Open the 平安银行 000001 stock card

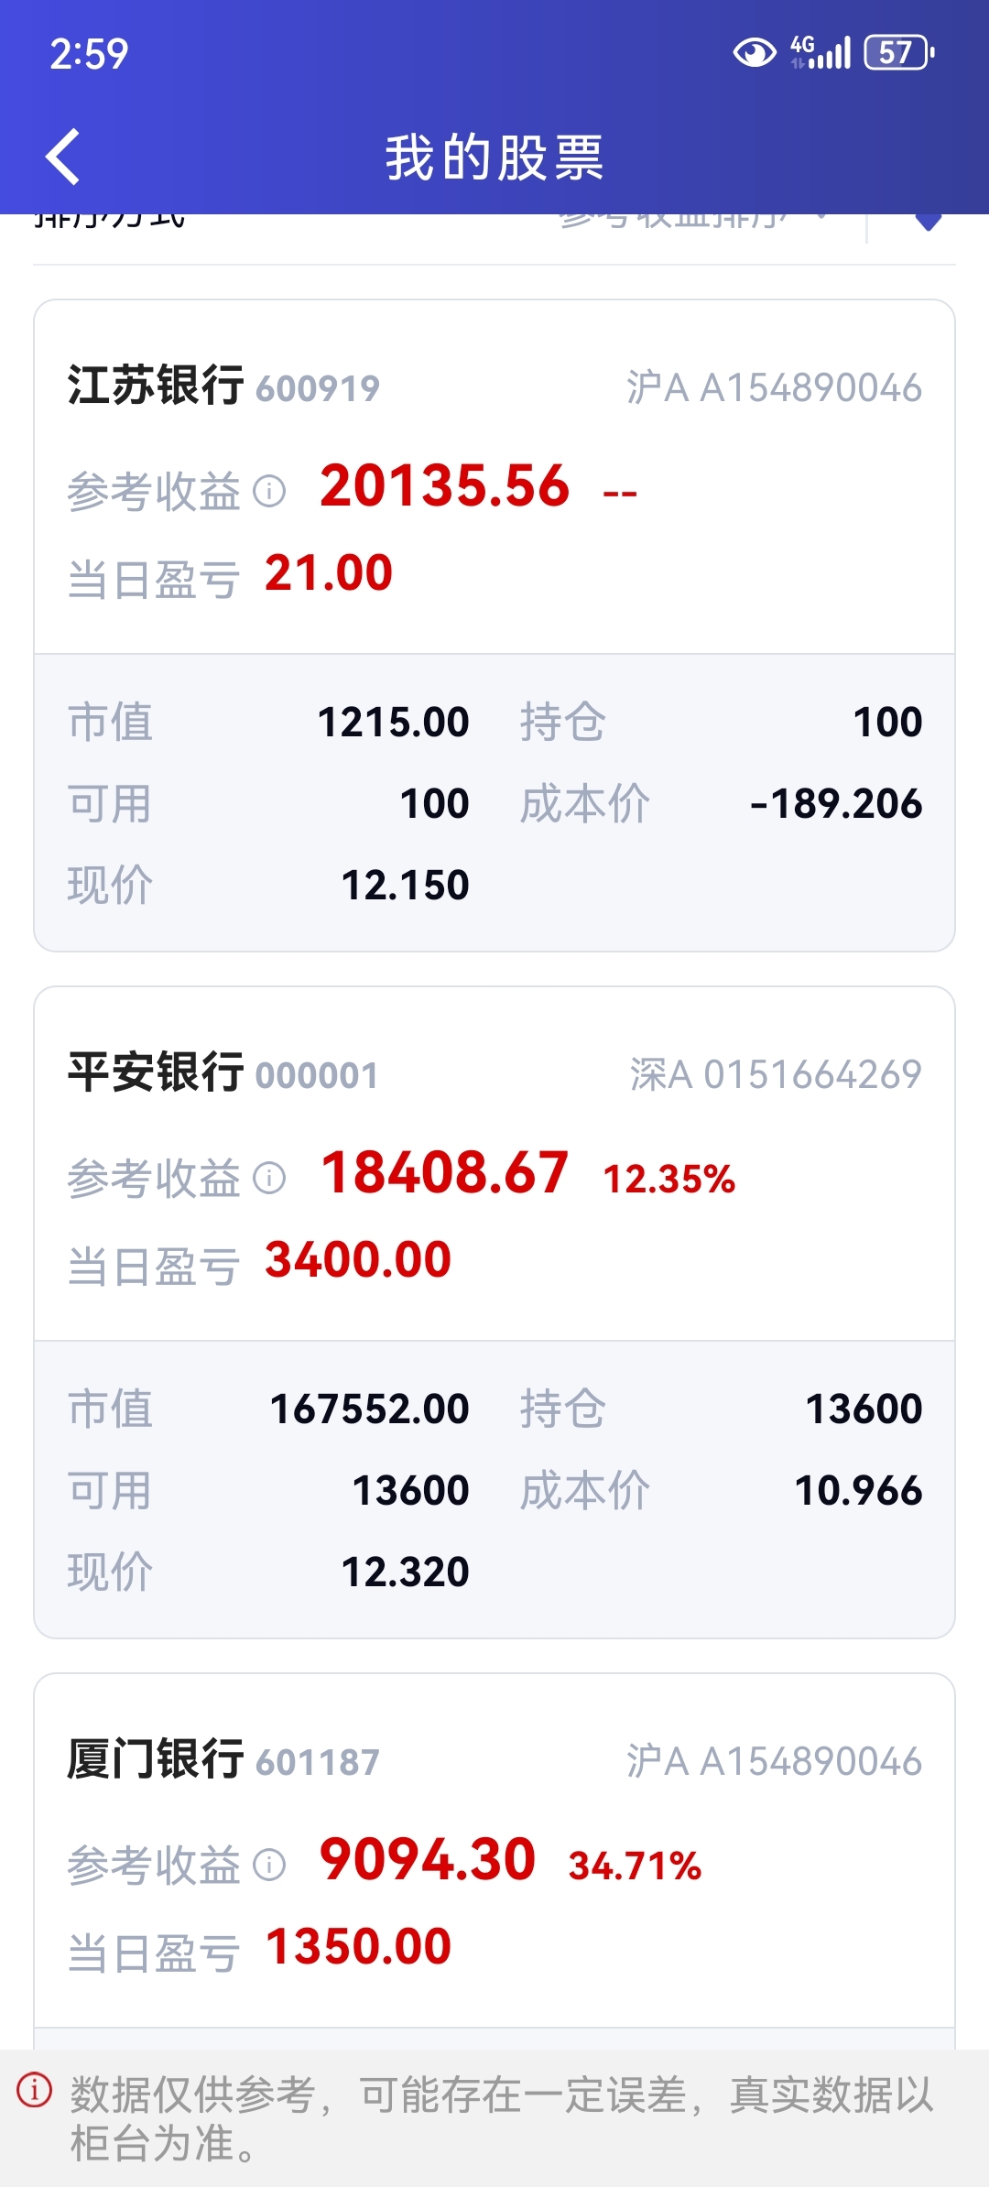point(494,1312)
